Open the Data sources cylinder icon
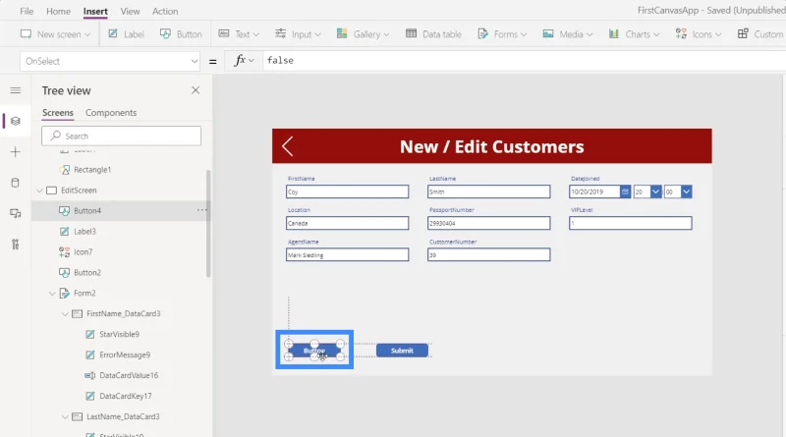Image resolution: width=786 pixels, height=437 pixels. (16, 183)
